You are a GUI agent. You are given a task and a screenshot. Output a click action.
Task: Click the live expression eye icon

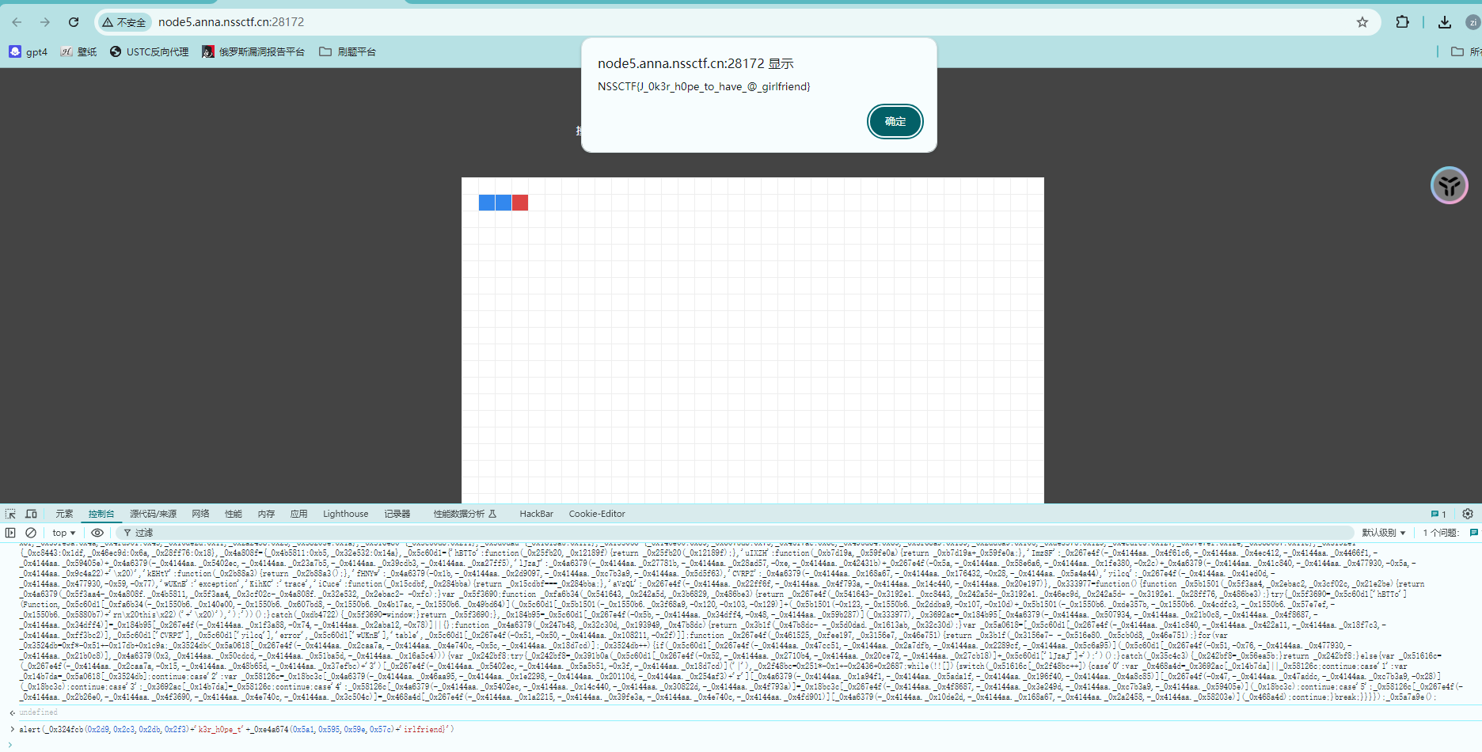coord(97,533)
